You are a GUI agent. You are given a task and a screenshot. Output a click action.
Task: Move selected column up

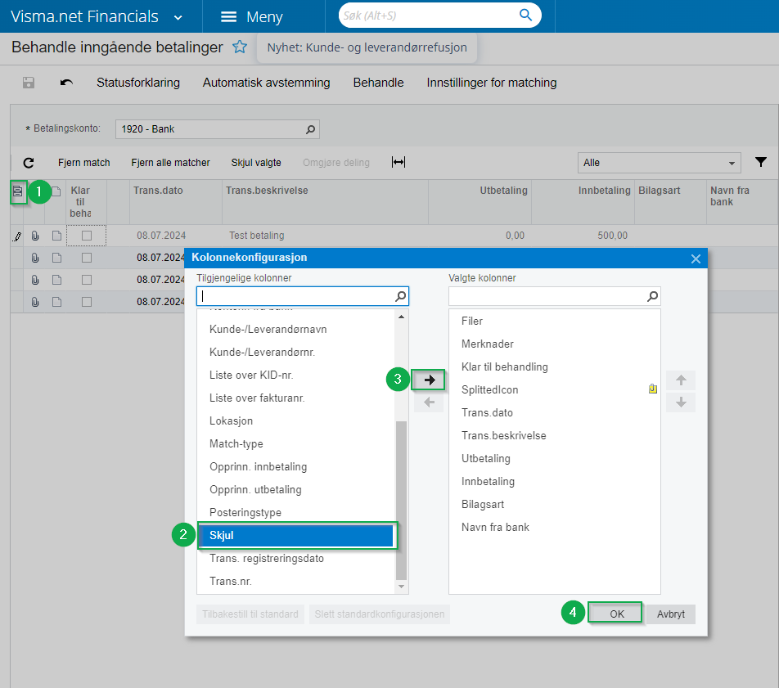click(681, 380)
